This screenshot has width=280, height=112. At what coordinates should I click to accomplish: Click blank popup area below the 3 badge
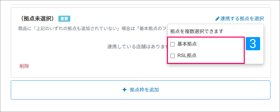coord(254,57)
